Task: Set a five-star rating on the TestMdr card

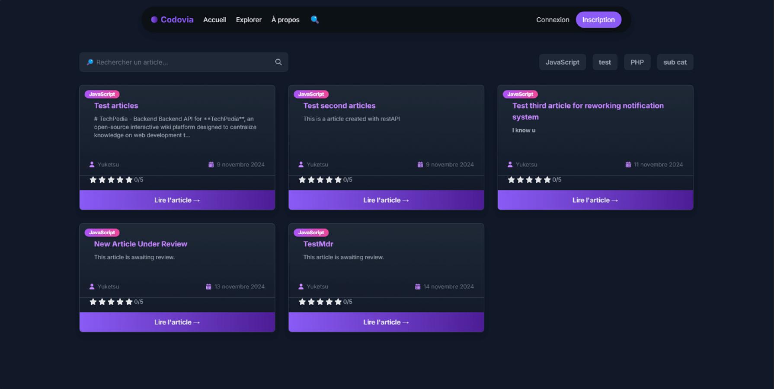Action: click(338, 302)
